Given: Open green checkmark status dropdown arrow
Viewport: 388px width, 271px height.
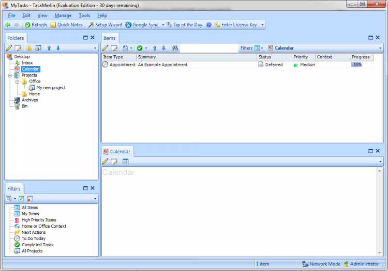Looking at the screenshot, I should click(x=146, y=48).
